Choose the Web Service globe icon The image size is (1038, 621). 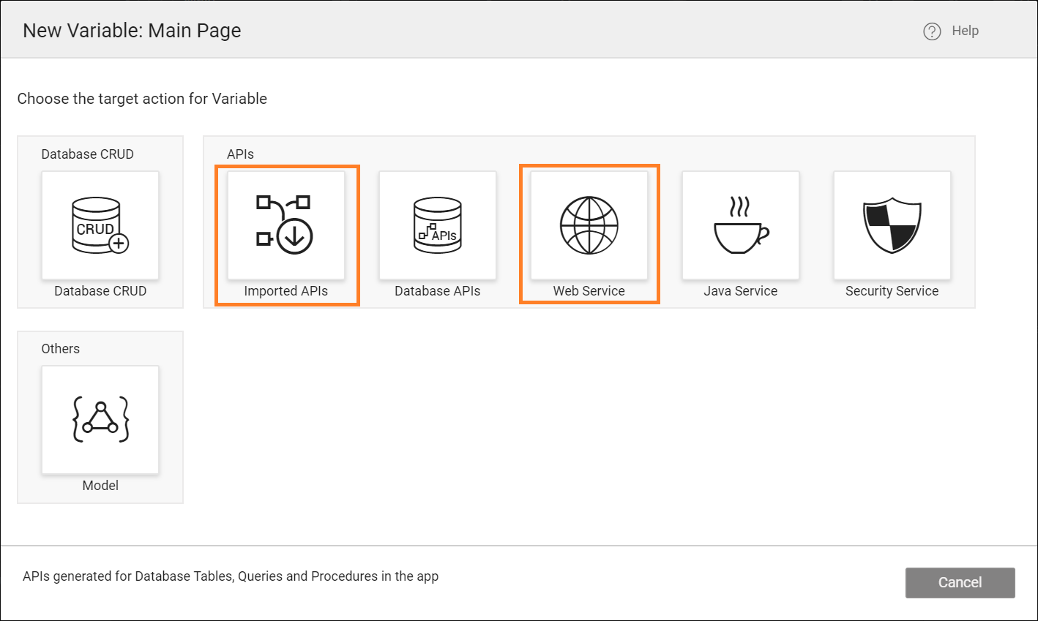click(x=589, y=225)
